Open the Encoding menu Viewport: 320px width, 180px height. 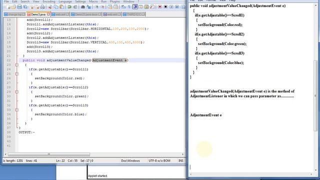tap(49, 1)
